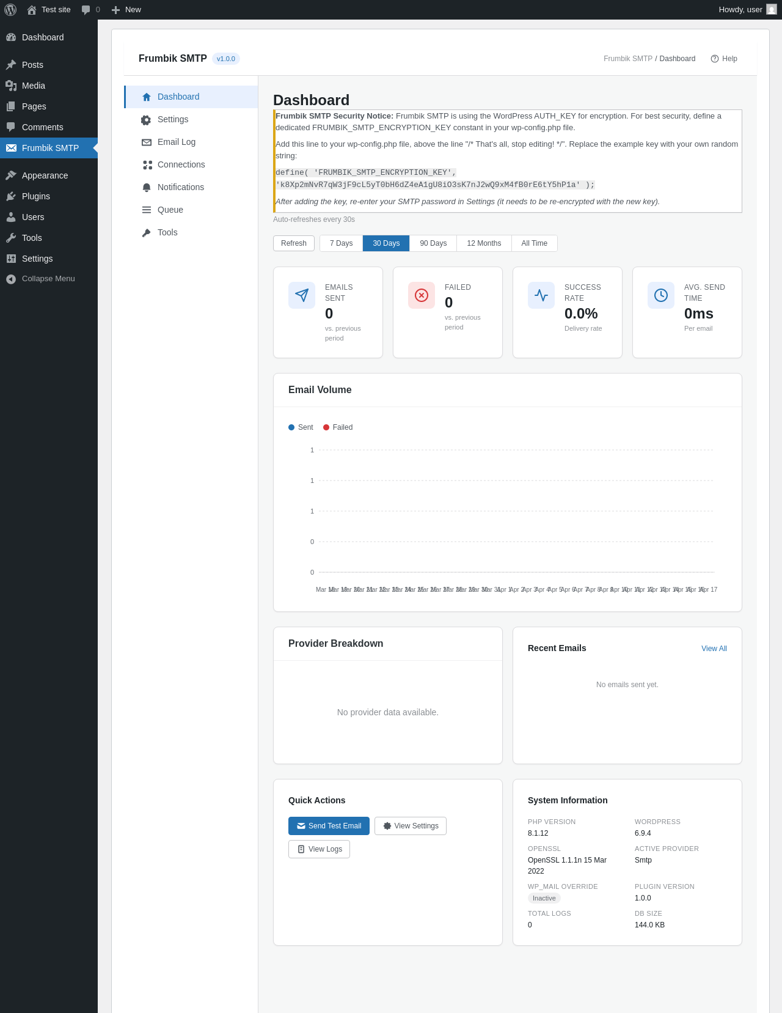Click the Avg. Send Time clock icon
Screen dimensions: 782x1013
coord(661,295)
